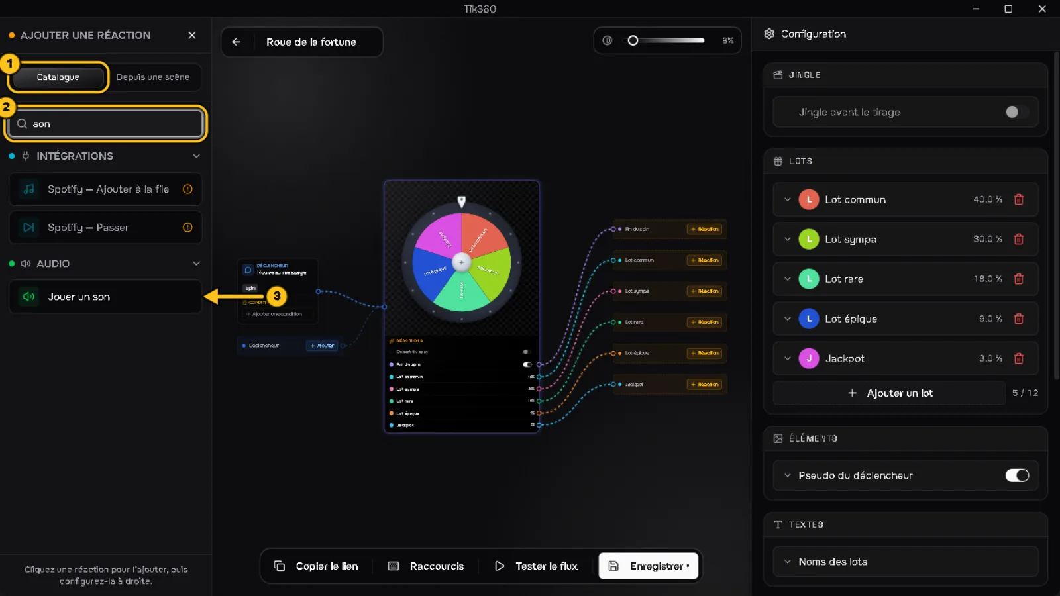This screenshot has height=596, width=1060.
Task: Click the speaker icon of Jouer un son
Action: click(29, 297)
